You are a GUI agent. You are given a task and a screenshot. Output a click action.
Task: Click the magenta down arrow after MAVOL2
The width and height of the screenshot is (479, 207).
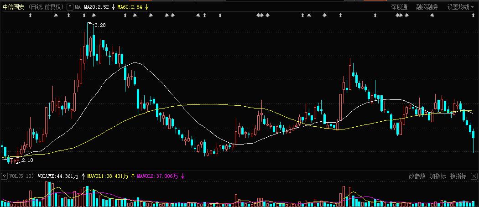click(x=182, y=176)
